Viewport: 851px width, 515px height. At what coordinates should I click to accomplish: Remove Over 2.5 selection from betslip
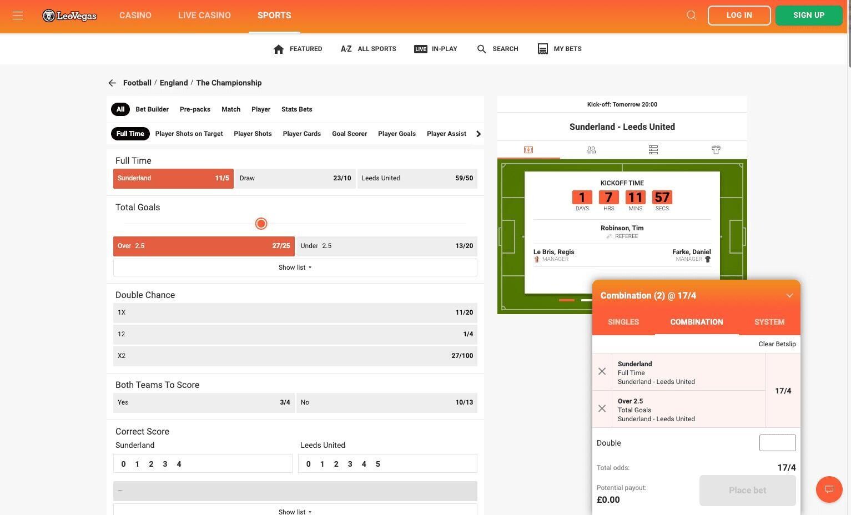(x=602, y=408)
